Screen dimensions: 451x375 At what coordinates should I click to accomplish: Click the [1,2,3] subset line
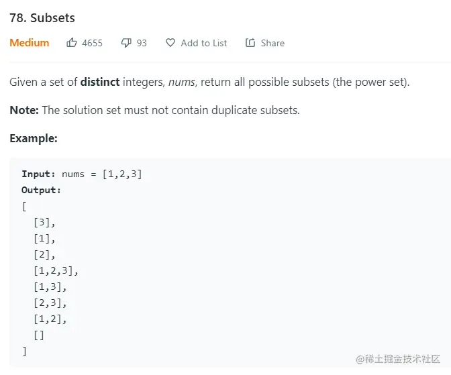click(56, 270)
